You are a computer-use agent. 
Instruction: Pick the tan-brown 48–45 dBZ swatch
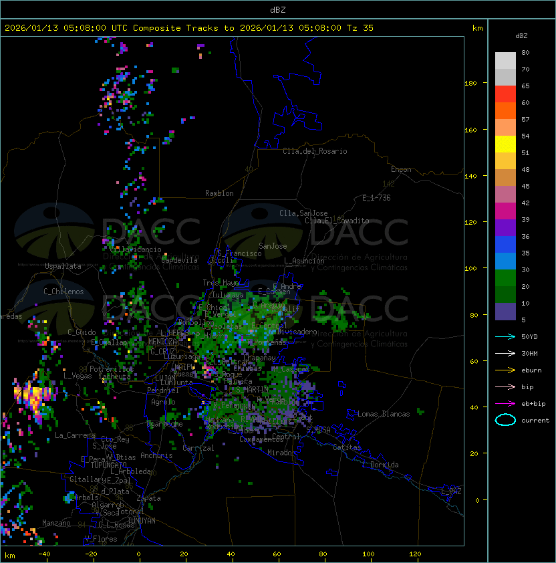[x=505, y=178]
